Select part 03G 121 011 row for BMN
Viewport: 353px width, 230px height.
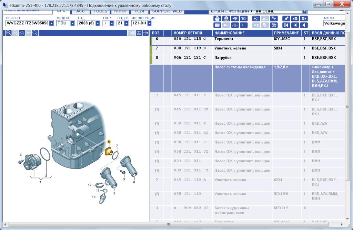[x=248, y=163]
